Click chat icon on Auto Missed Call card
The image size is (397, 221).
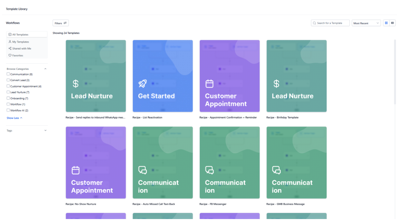pyautogui.click(x=142, y=170)
